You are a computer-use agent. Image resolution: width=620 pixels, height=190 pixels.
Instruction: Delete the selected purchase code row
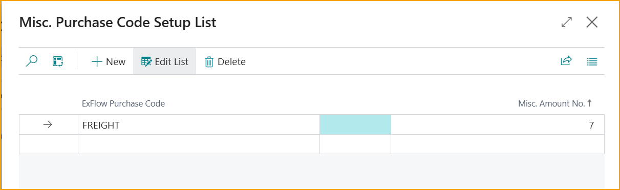click(225, 61)
